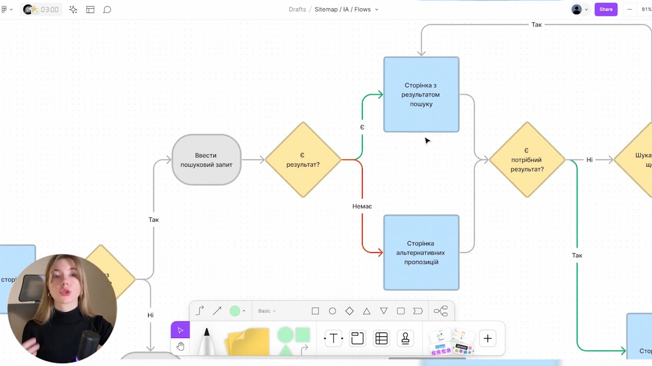Open the Sitemap / IA / Flows file menu

click(x=346, y=10)
